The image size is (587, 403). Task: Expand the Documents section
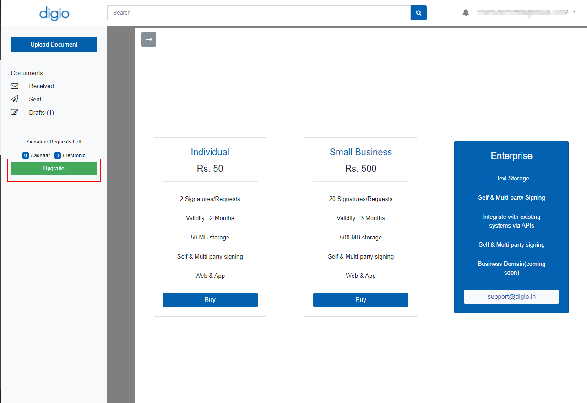(x=27, y=73)
